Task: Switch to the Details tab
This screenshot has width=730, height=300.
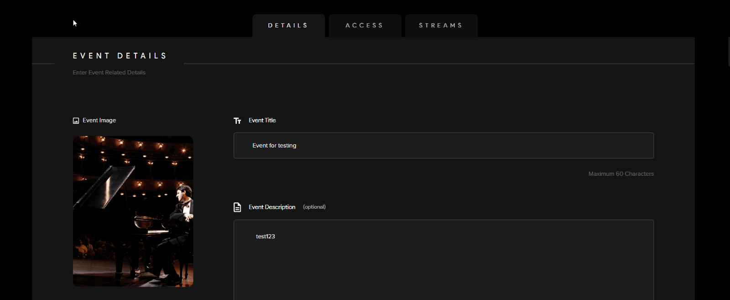Action: 288,26
